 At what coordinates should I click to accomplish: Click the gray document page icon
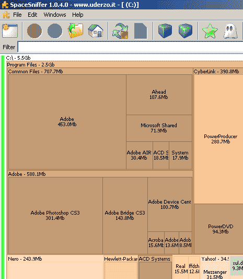(141, 31)
